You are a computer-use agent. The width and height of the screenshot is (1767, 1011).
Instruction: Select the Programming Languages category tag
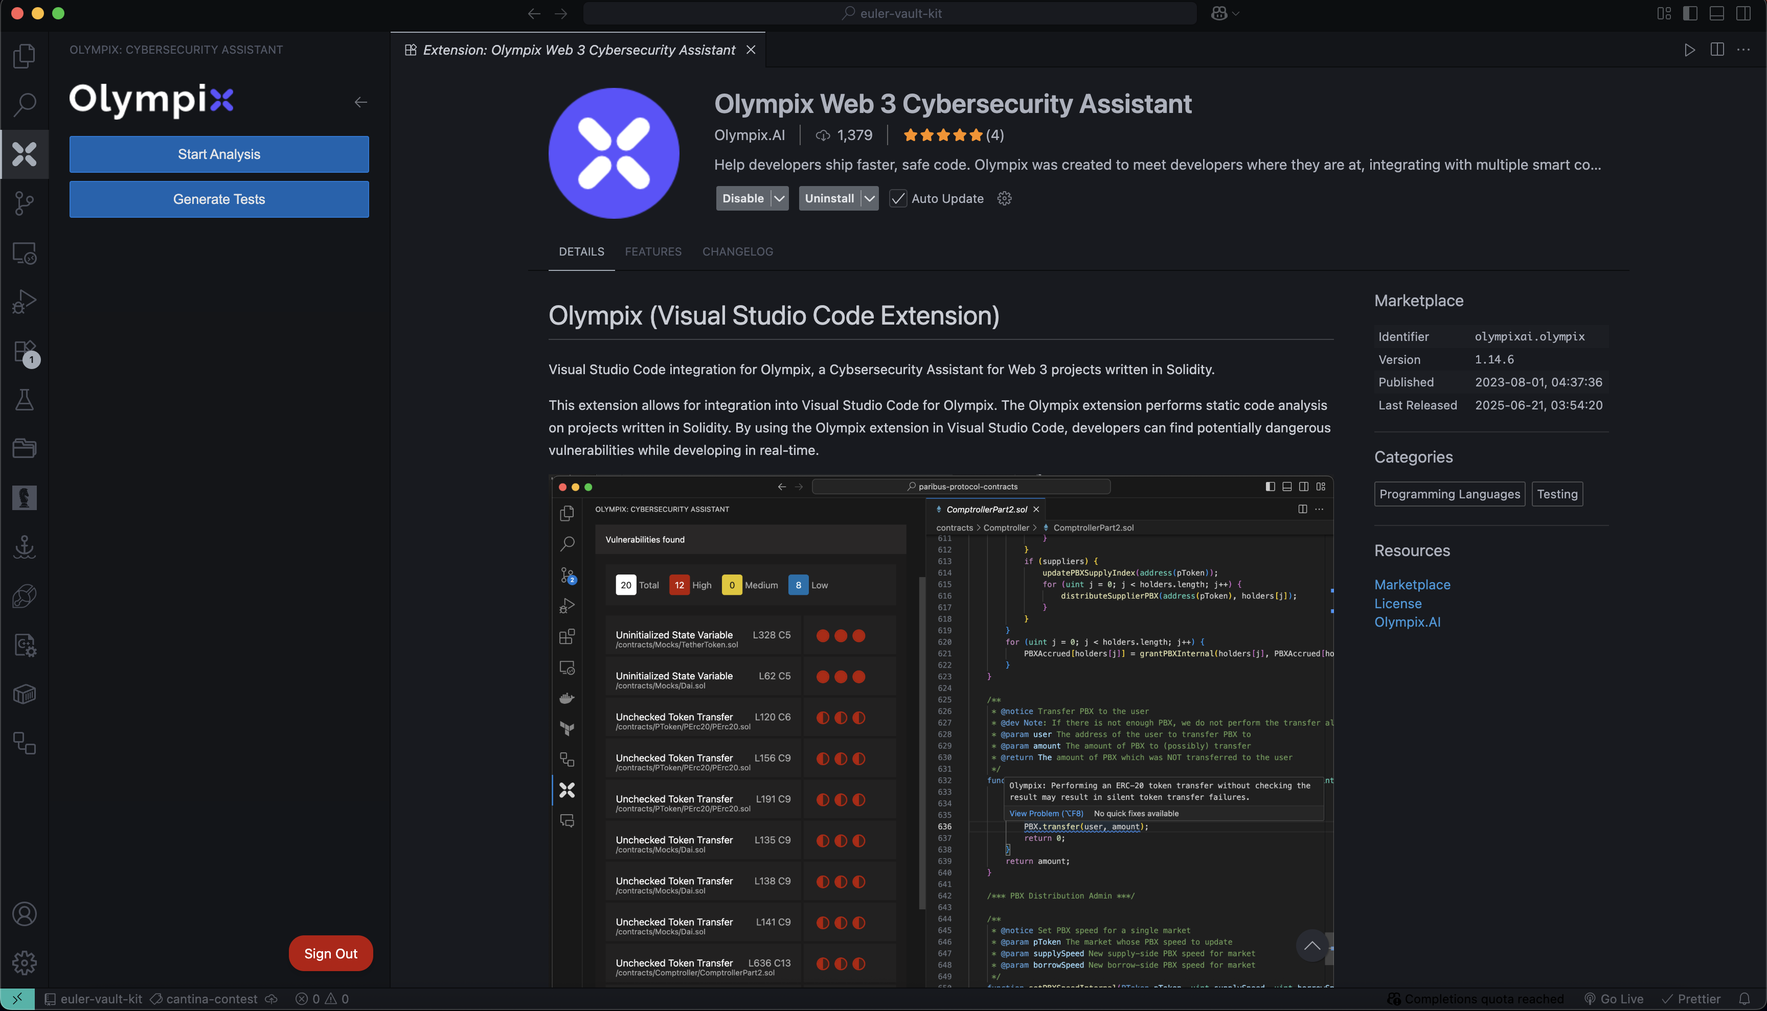[1449, 494]
